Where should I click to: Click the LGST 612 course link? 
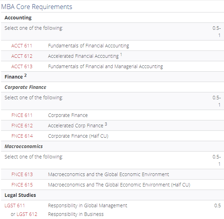(x=27, y=214)
